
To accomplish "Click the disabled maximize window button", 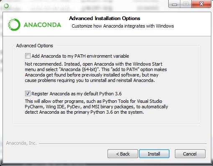I will 186,4.
